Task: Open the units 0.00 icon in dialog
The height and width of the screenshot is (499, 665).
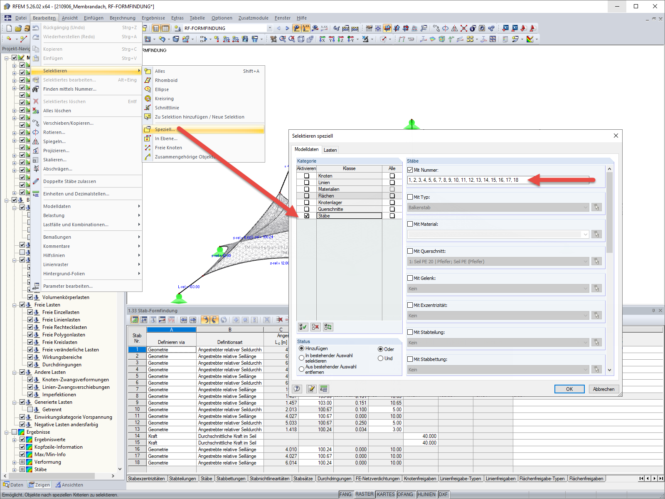Action: 324,389
